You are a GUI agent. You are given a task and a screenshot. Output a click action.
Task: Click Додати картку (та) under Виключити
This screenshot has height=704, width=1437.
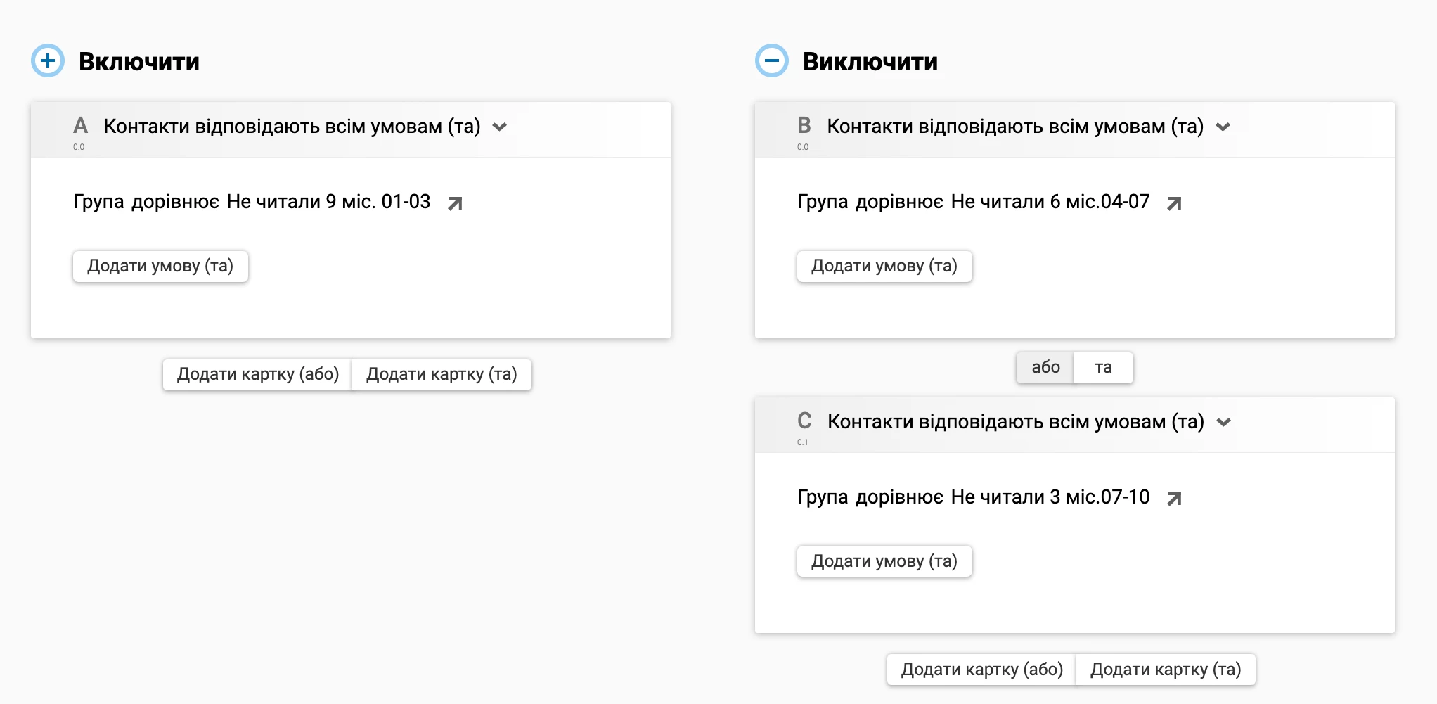pos(1166,670)
